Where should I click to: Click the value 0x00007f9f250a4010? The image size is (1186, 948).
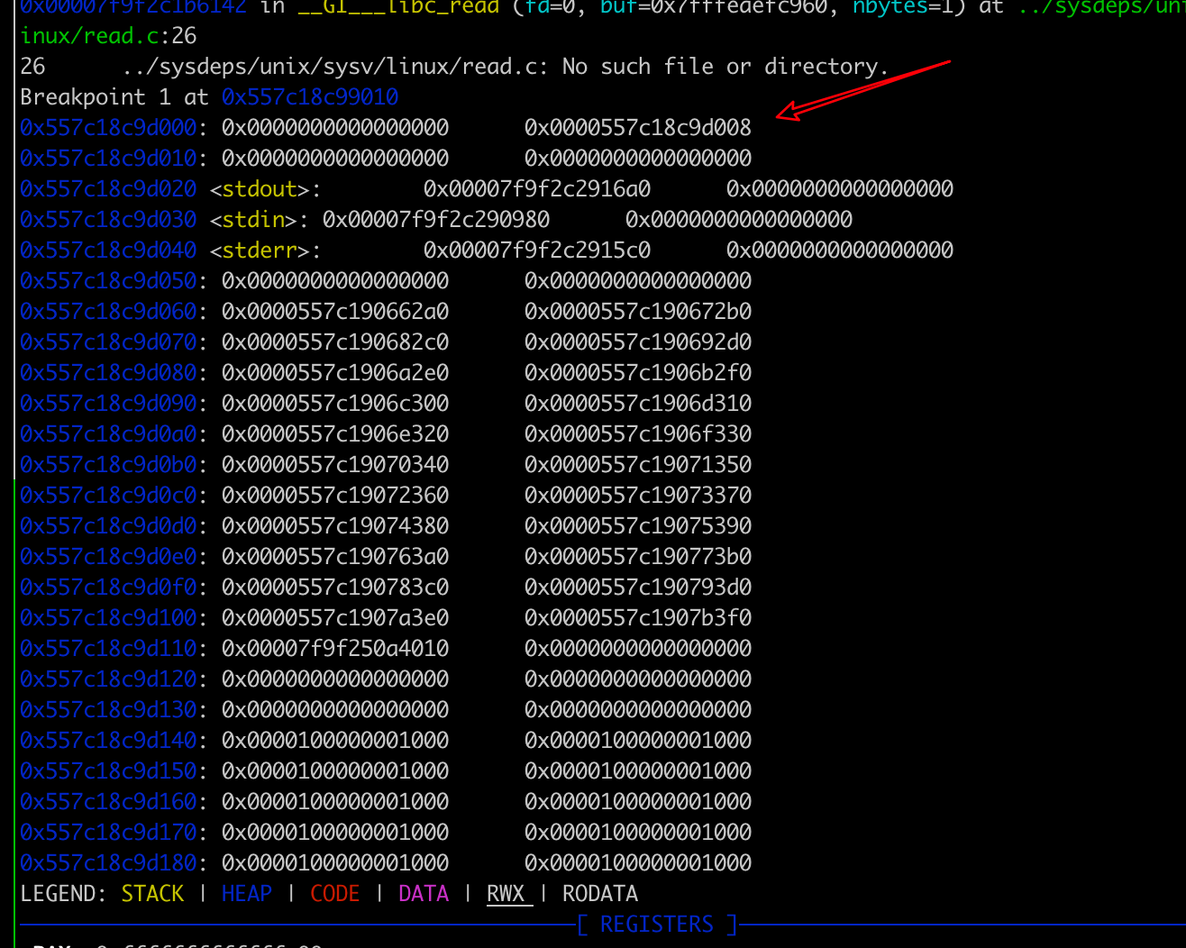335,649
